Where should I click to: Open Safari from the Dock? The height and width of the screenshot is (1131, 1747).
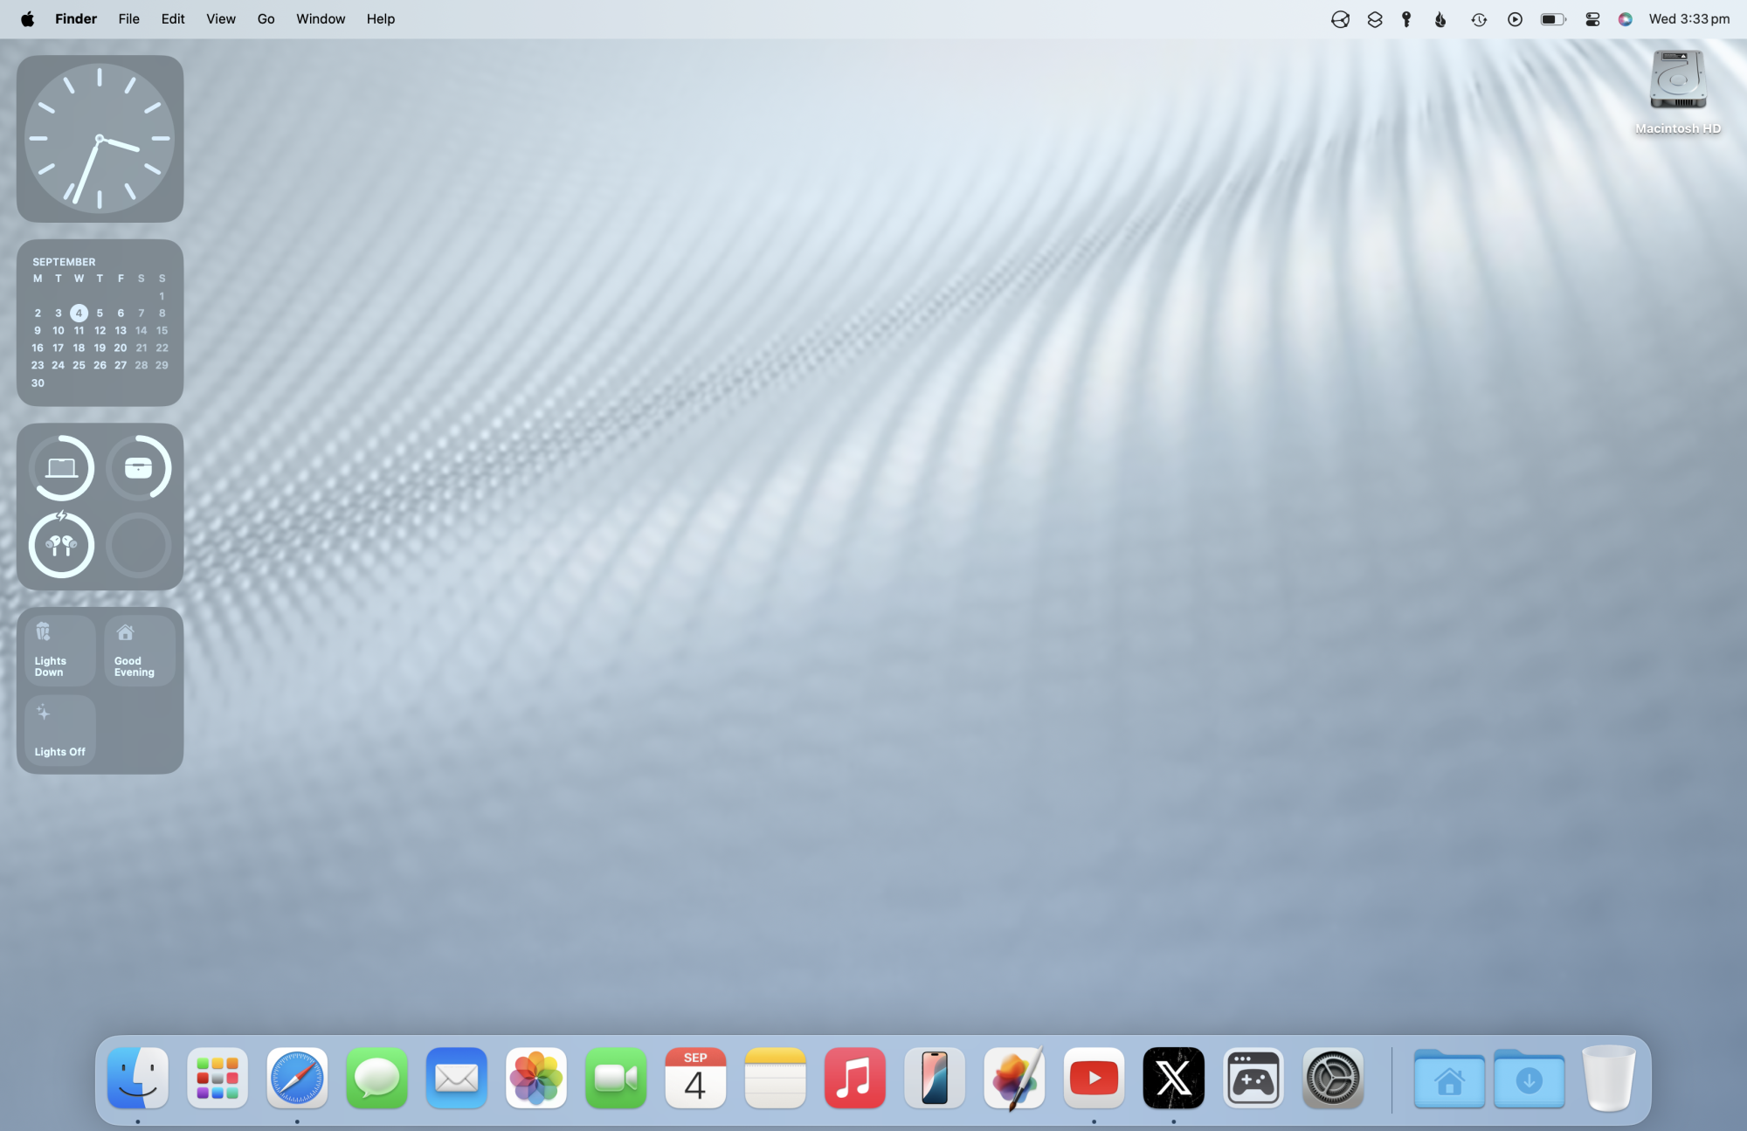point(297,1078)
